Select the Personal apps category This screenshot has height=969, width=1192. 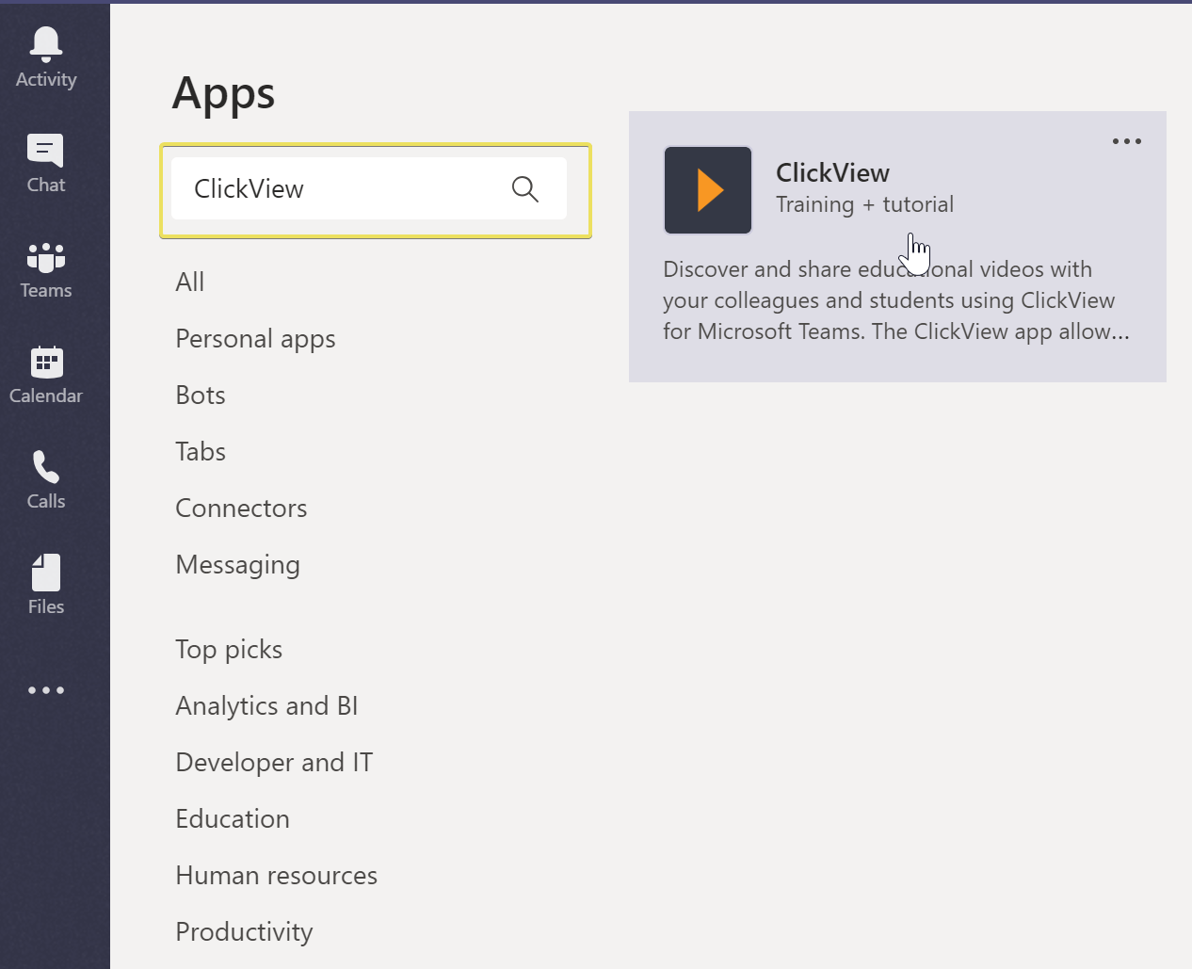(255, 339)
